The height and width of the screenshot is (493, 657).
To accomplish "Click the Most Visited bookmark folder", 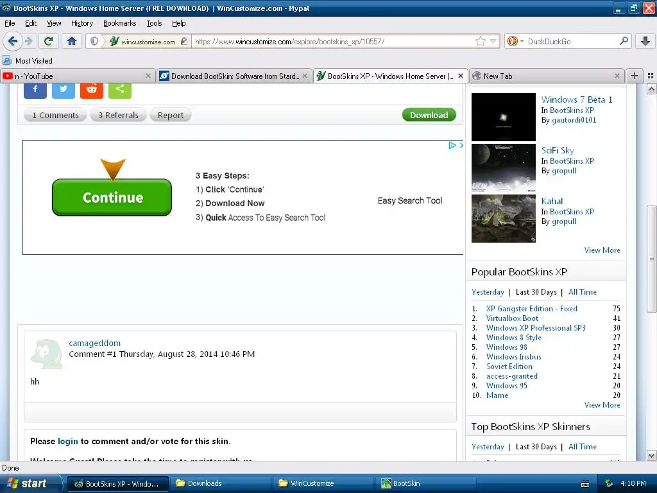I will click(x=28, y=61).
